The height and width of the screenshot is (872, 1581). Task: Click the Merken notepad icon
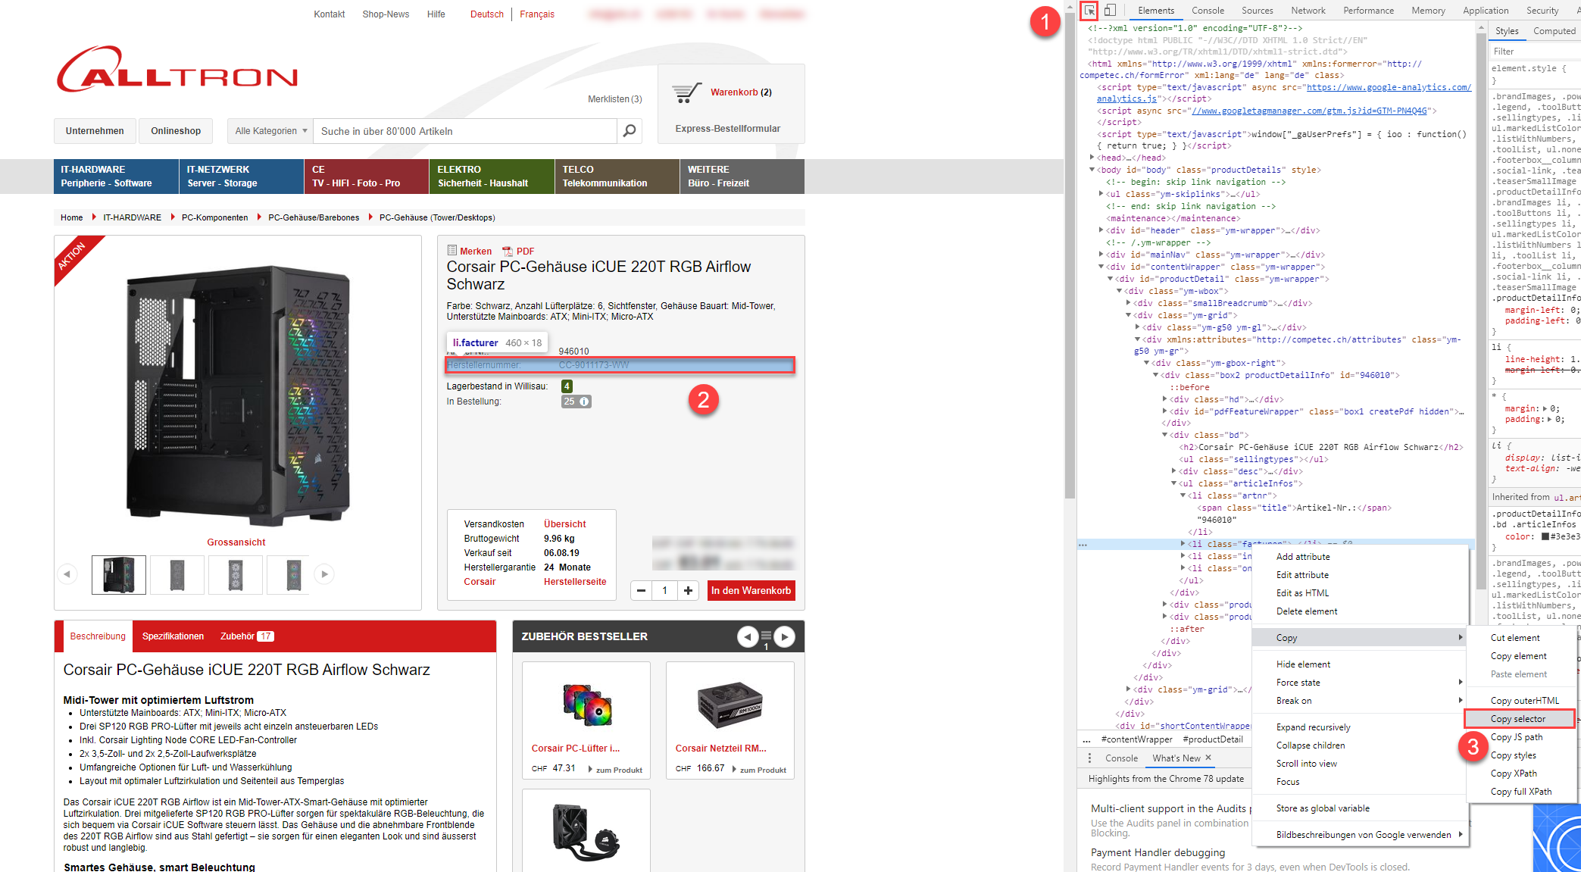pos(452,251)
